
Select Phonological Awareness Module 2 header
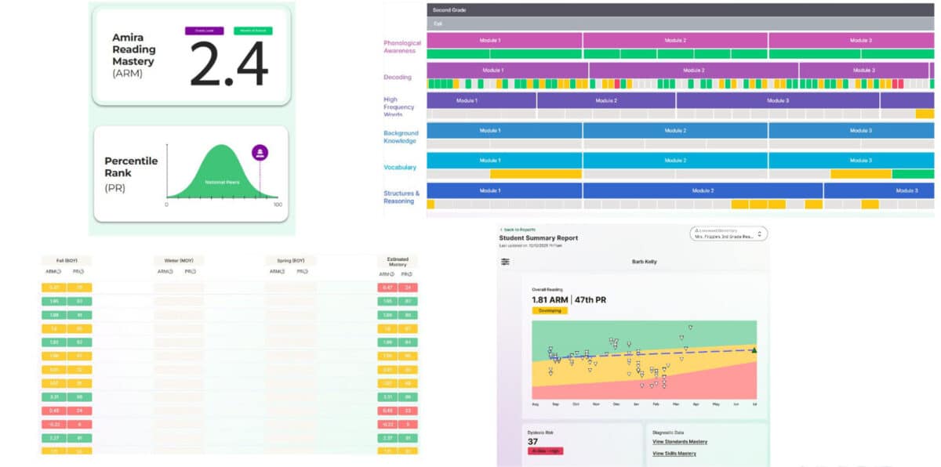pyautogui.click(x=675, y=40)
